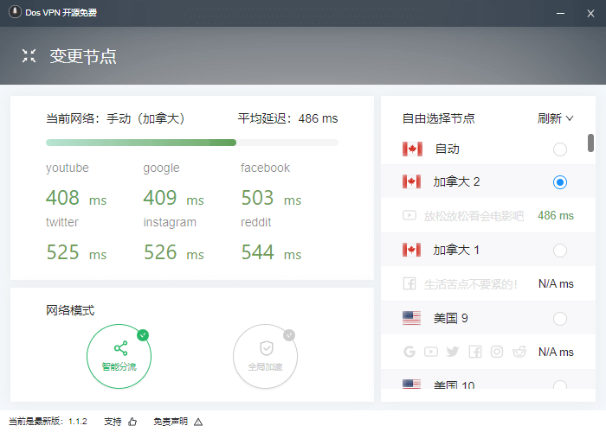
Task: Select the 智能分流 share-icon mode
Action: click(119, 354)
